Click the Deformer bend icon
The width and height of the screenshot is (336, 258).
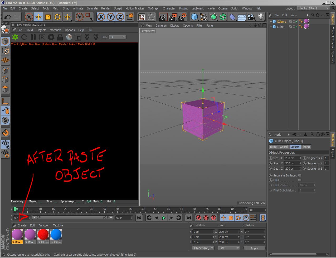[232, 17]
